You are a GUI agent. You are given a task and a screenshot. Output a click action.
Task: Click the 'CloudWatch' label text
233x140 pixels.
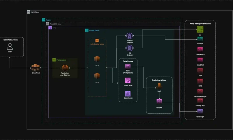(x=200, y=55)
